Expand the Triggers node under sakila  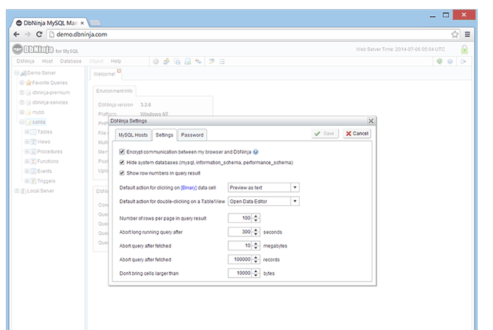click(27, 181)
